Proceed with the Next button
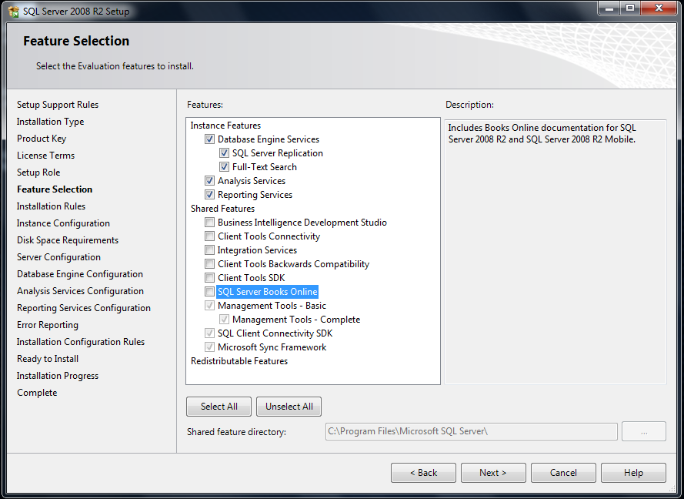This screenshot has width=684, height=499. click(493, 473)
